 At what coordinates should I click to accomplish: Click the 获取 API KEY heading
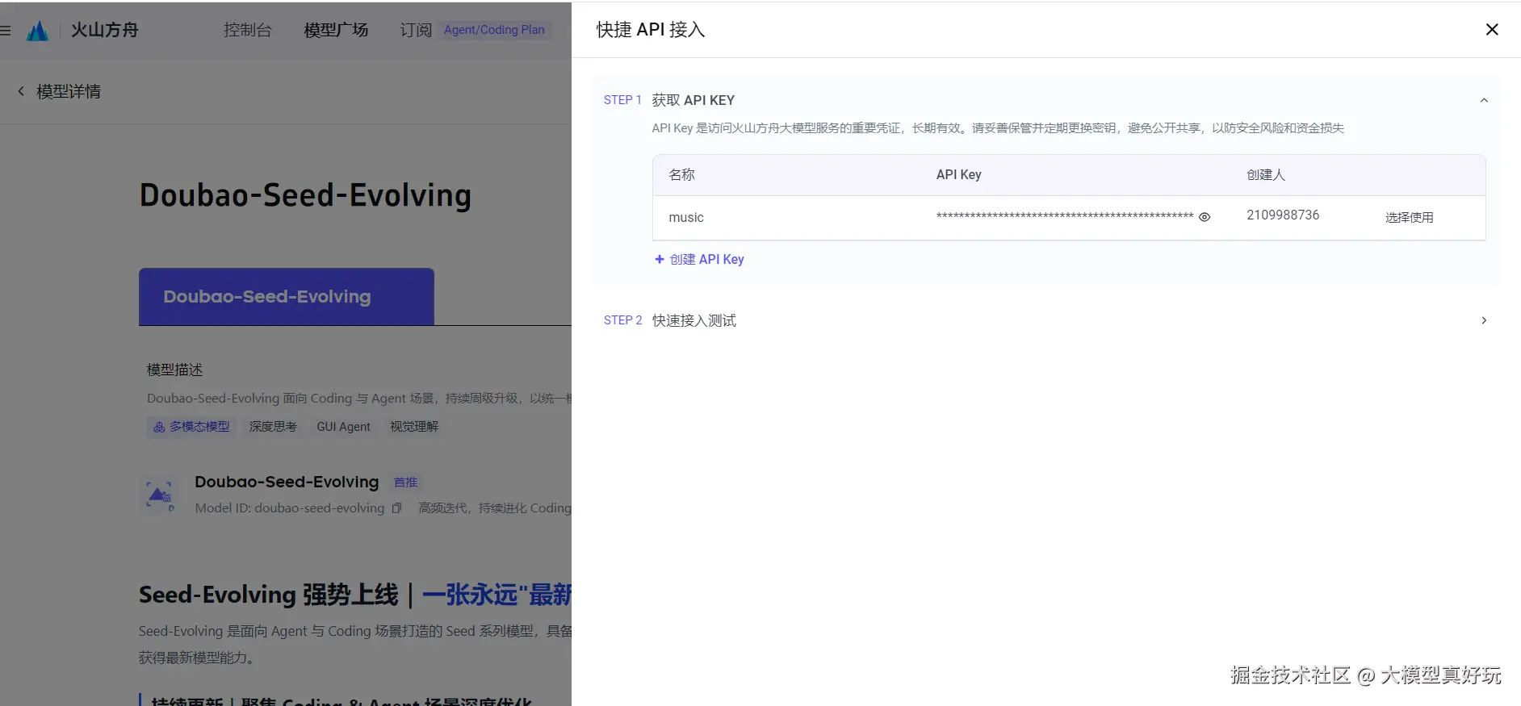click(693, 100)
